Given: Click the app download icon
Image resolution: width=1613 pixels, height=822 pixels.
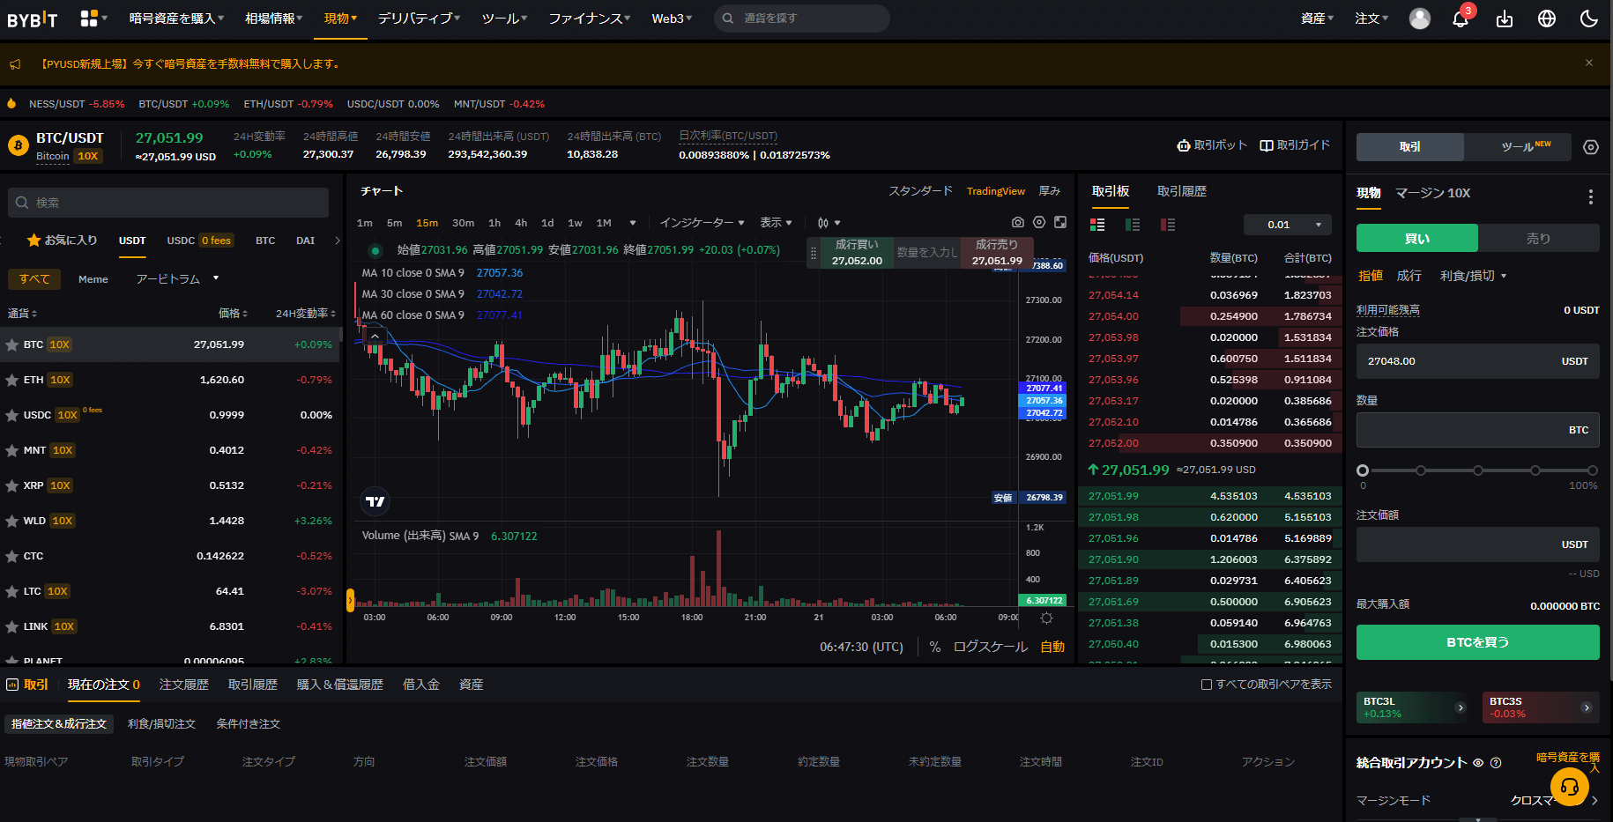Looking at the screenshot, I should point(1505,19).
